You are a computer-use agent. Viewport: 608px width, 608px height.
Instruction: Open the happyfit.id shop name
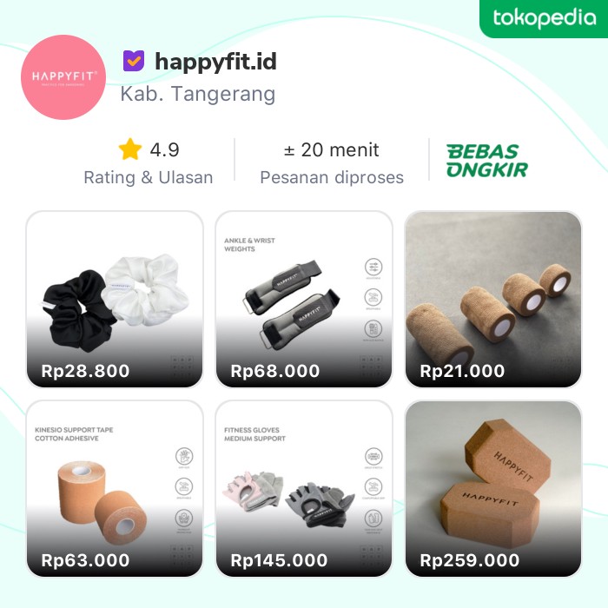tap(216, 62)
